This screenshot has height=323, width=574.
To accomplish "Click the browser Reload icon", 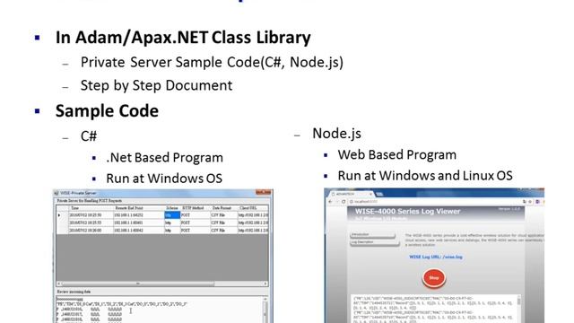I will pos(344,201).
